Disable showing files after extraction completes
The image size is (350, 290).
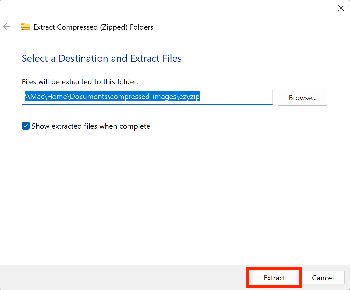pyautogui.click(x=25, y=126)
